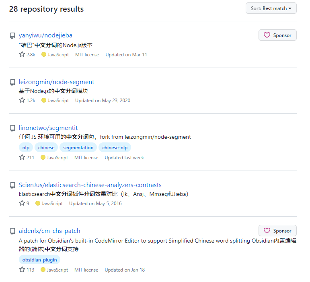The image size is (310, 282).
Task: Click the yellow JavaScript dot for ScienJus repo
Action: point(38,203)
